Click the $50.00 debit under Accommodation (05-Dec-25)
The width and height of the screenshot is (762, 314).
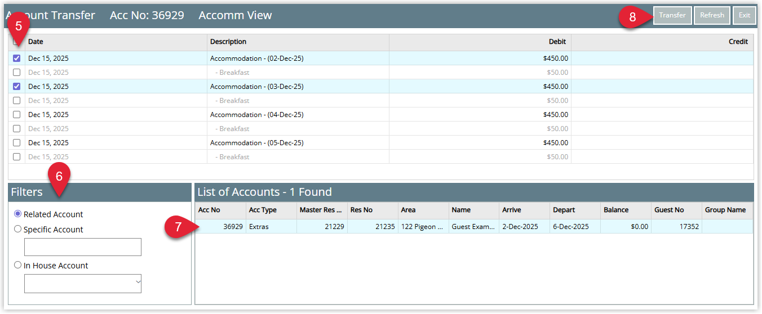[557, 156]
